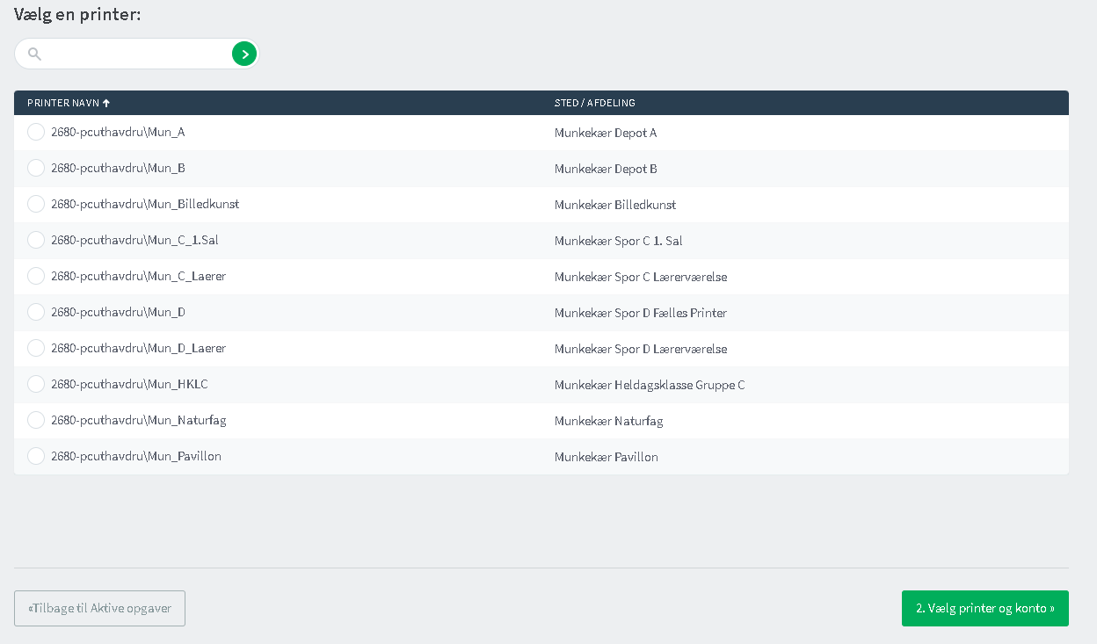This screenshot has width=1097, height=644.
Task: Click the green search arrow button
Action: coord(244,54)
